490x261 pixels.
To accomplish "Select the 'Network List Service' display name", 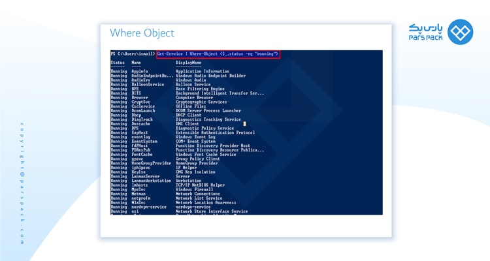I will coord(199,198).
